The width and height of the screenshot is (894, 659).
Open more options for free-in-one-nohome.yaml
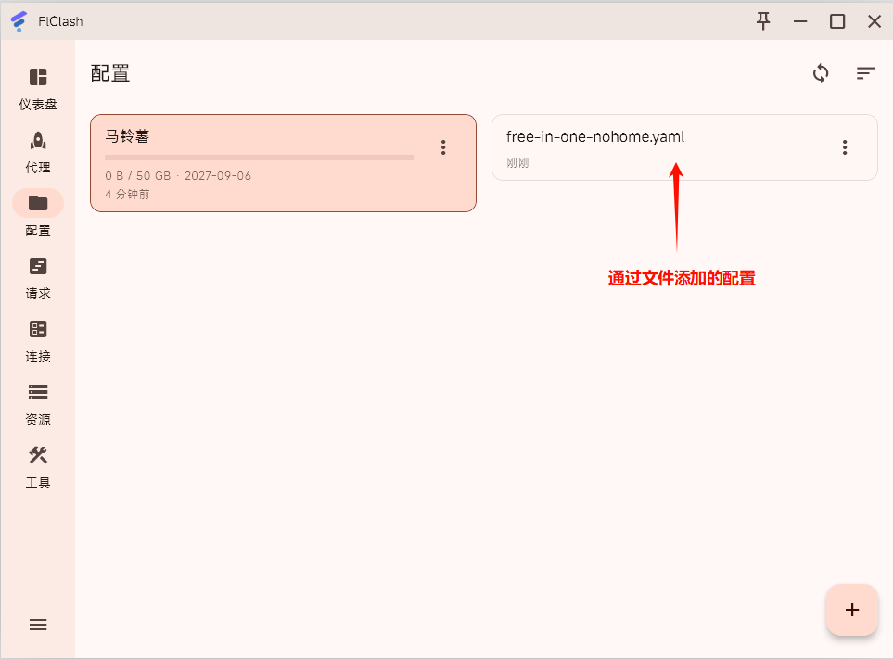click(x=844, y=147)
